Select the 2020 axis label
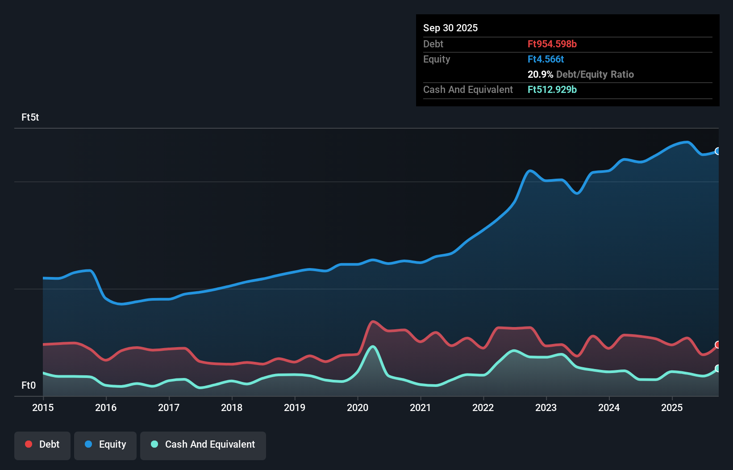The width and height of the screenshot is (733, 470). click(x=358, y=408)
